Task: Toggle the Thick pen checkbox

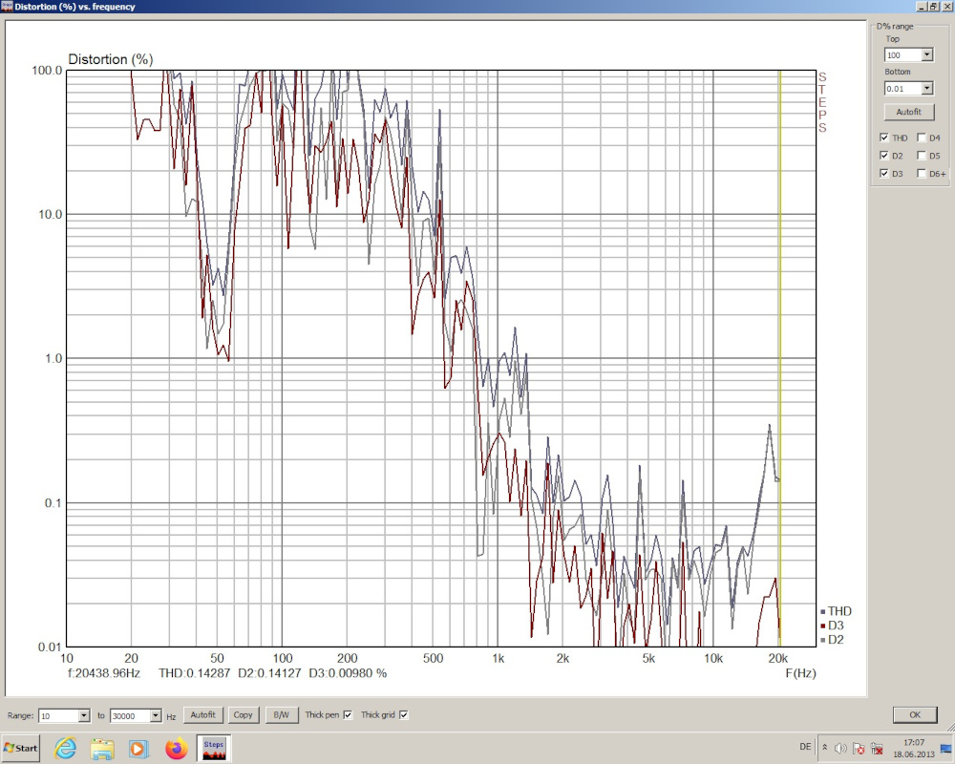Action: click(x=348, y=714)
